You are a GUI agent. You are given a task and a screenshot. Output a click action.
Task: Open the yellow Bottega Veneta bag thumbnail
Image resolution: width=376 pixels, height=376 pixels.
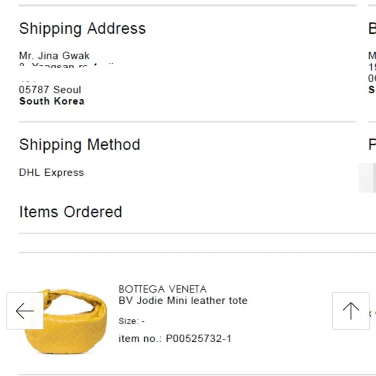(x=66, y=321)
